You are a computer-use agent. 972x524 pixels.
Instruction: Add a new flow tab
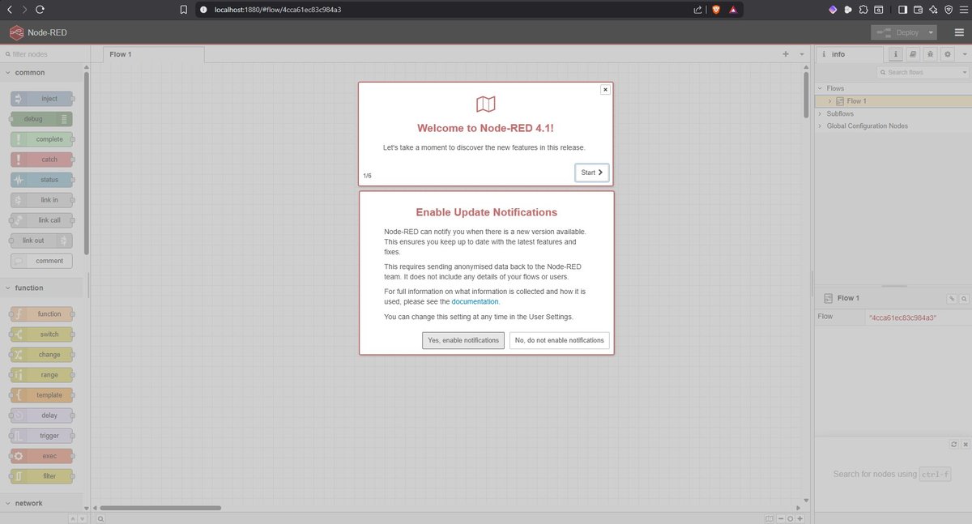(x=786, y=54)
